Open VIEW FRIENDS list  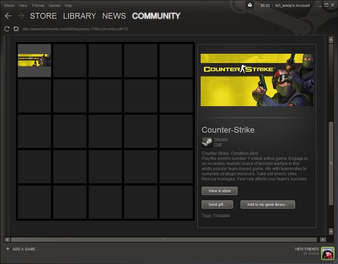pyautogui.click(x=307, y=249)
